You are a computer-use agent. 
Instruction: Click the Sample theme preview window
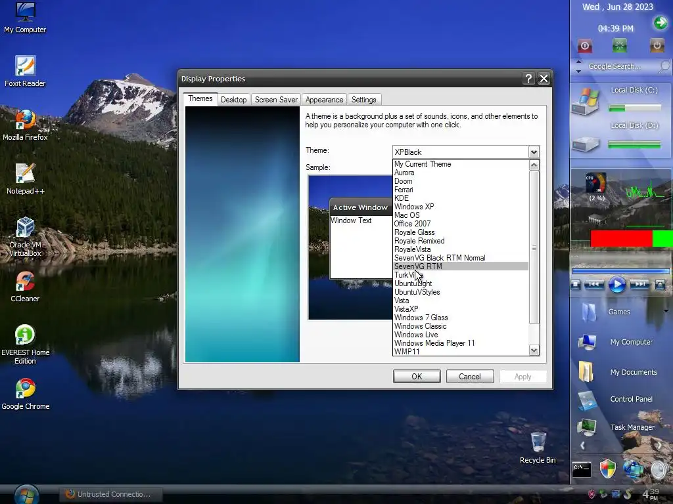pos(350,247)
